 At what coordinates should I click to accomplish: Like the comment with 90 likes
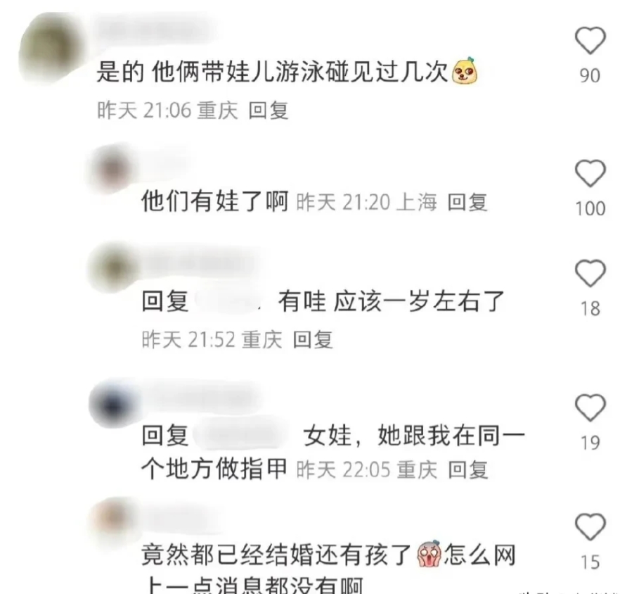590,40
